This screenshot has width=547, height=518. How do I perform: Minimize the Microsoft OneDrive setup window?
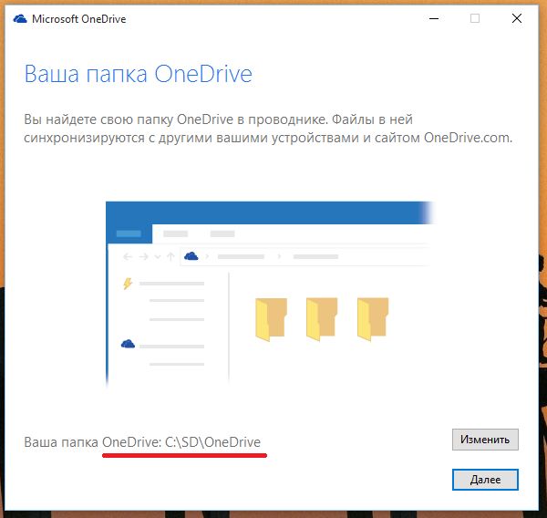431,18
